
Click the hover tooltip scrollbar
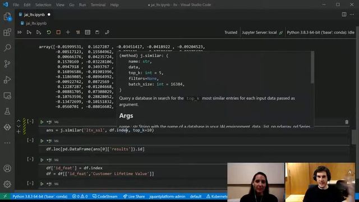click(312, 67)
